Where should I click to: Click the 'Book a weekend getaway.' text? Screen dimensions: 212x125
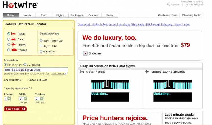coord(182,118)
